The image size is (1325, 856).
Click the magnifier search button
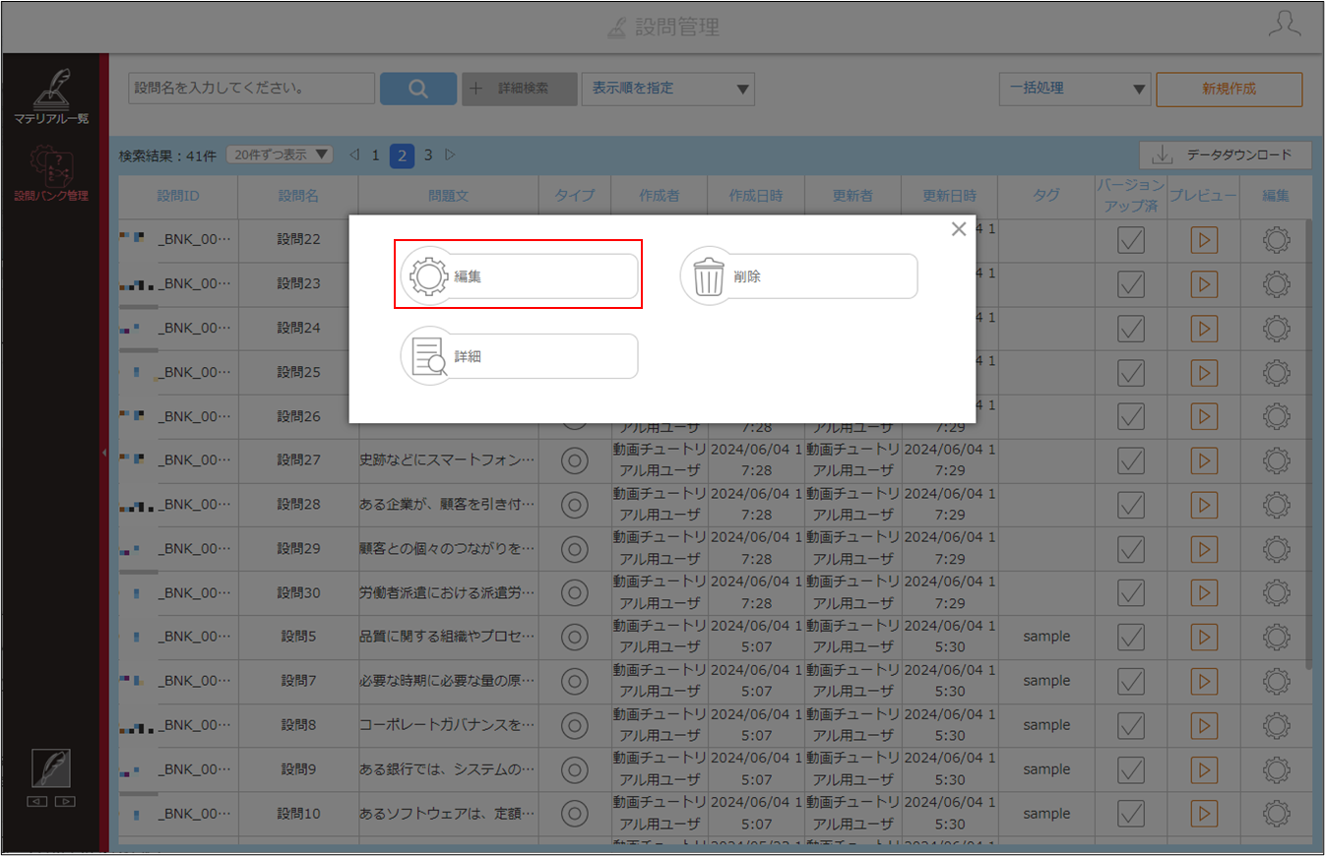point(418,89)
